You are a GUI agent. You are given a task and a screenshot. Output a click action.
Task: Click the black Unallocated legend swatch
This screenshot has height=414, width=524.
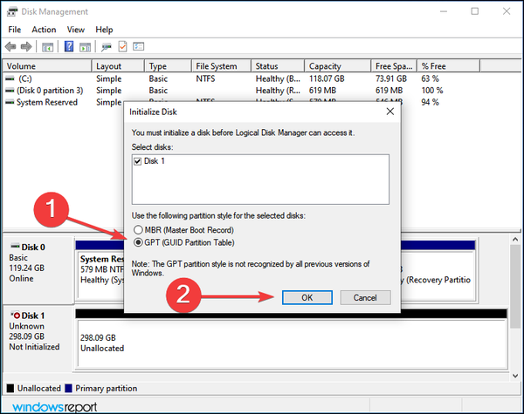click(10, 389)
